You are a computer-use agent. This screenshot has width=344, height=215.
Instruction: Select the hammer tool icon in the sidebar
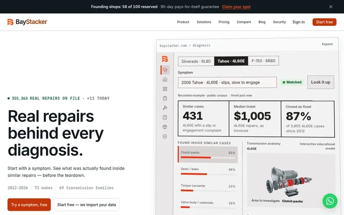pyautogui.click(x=165, y=108)
